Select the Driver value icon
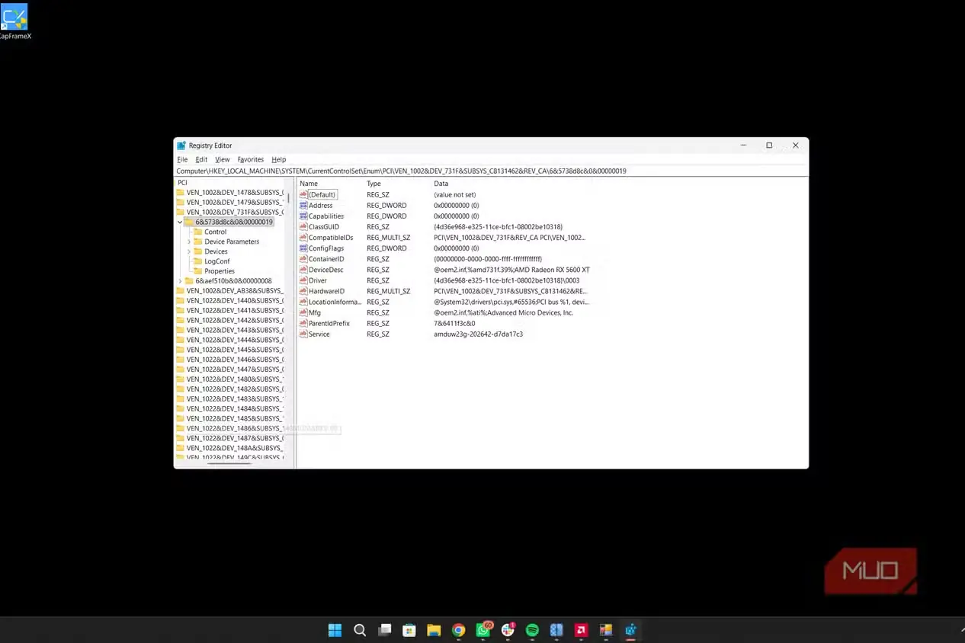This screenshot has height=643, width=965. [x=303, y=280]
